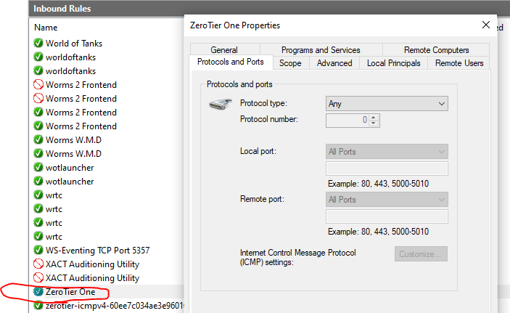
Task: Click the blue check icon beside ZeroTier One
Action: pos(38,292)
